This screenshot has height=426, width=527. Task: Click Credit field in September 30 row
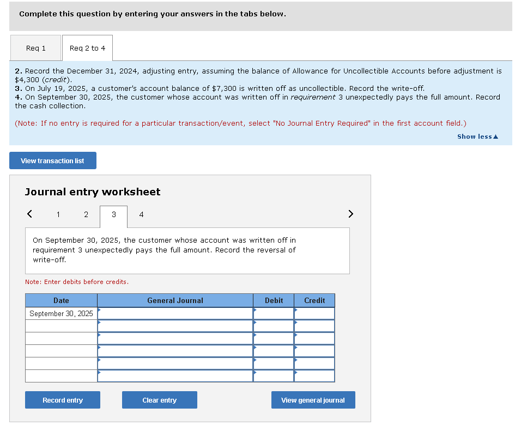click(314, 313)
